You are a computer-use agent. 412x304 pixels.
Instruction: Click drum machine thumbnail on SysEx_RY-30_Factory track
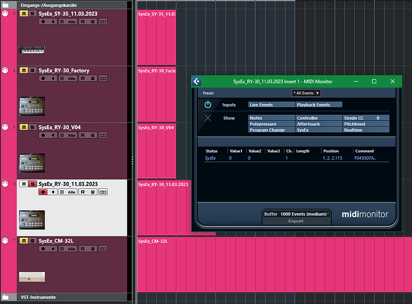(x=32, y=106)
